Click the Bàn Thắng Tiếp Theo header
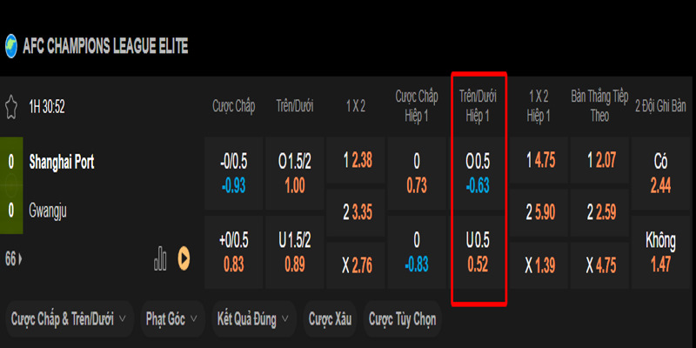Screen dimensions: 696x348 point(599,107)
